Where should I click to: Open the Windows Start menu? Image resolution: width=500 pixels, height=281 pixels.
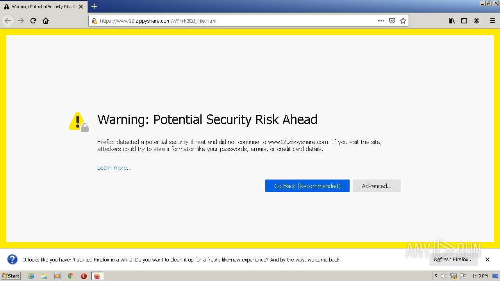[11, 276]
